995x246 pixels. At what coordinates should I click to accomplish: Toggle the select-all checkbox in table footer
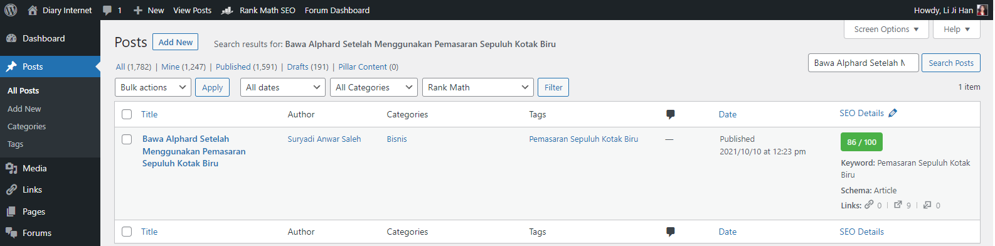point(127,232)
